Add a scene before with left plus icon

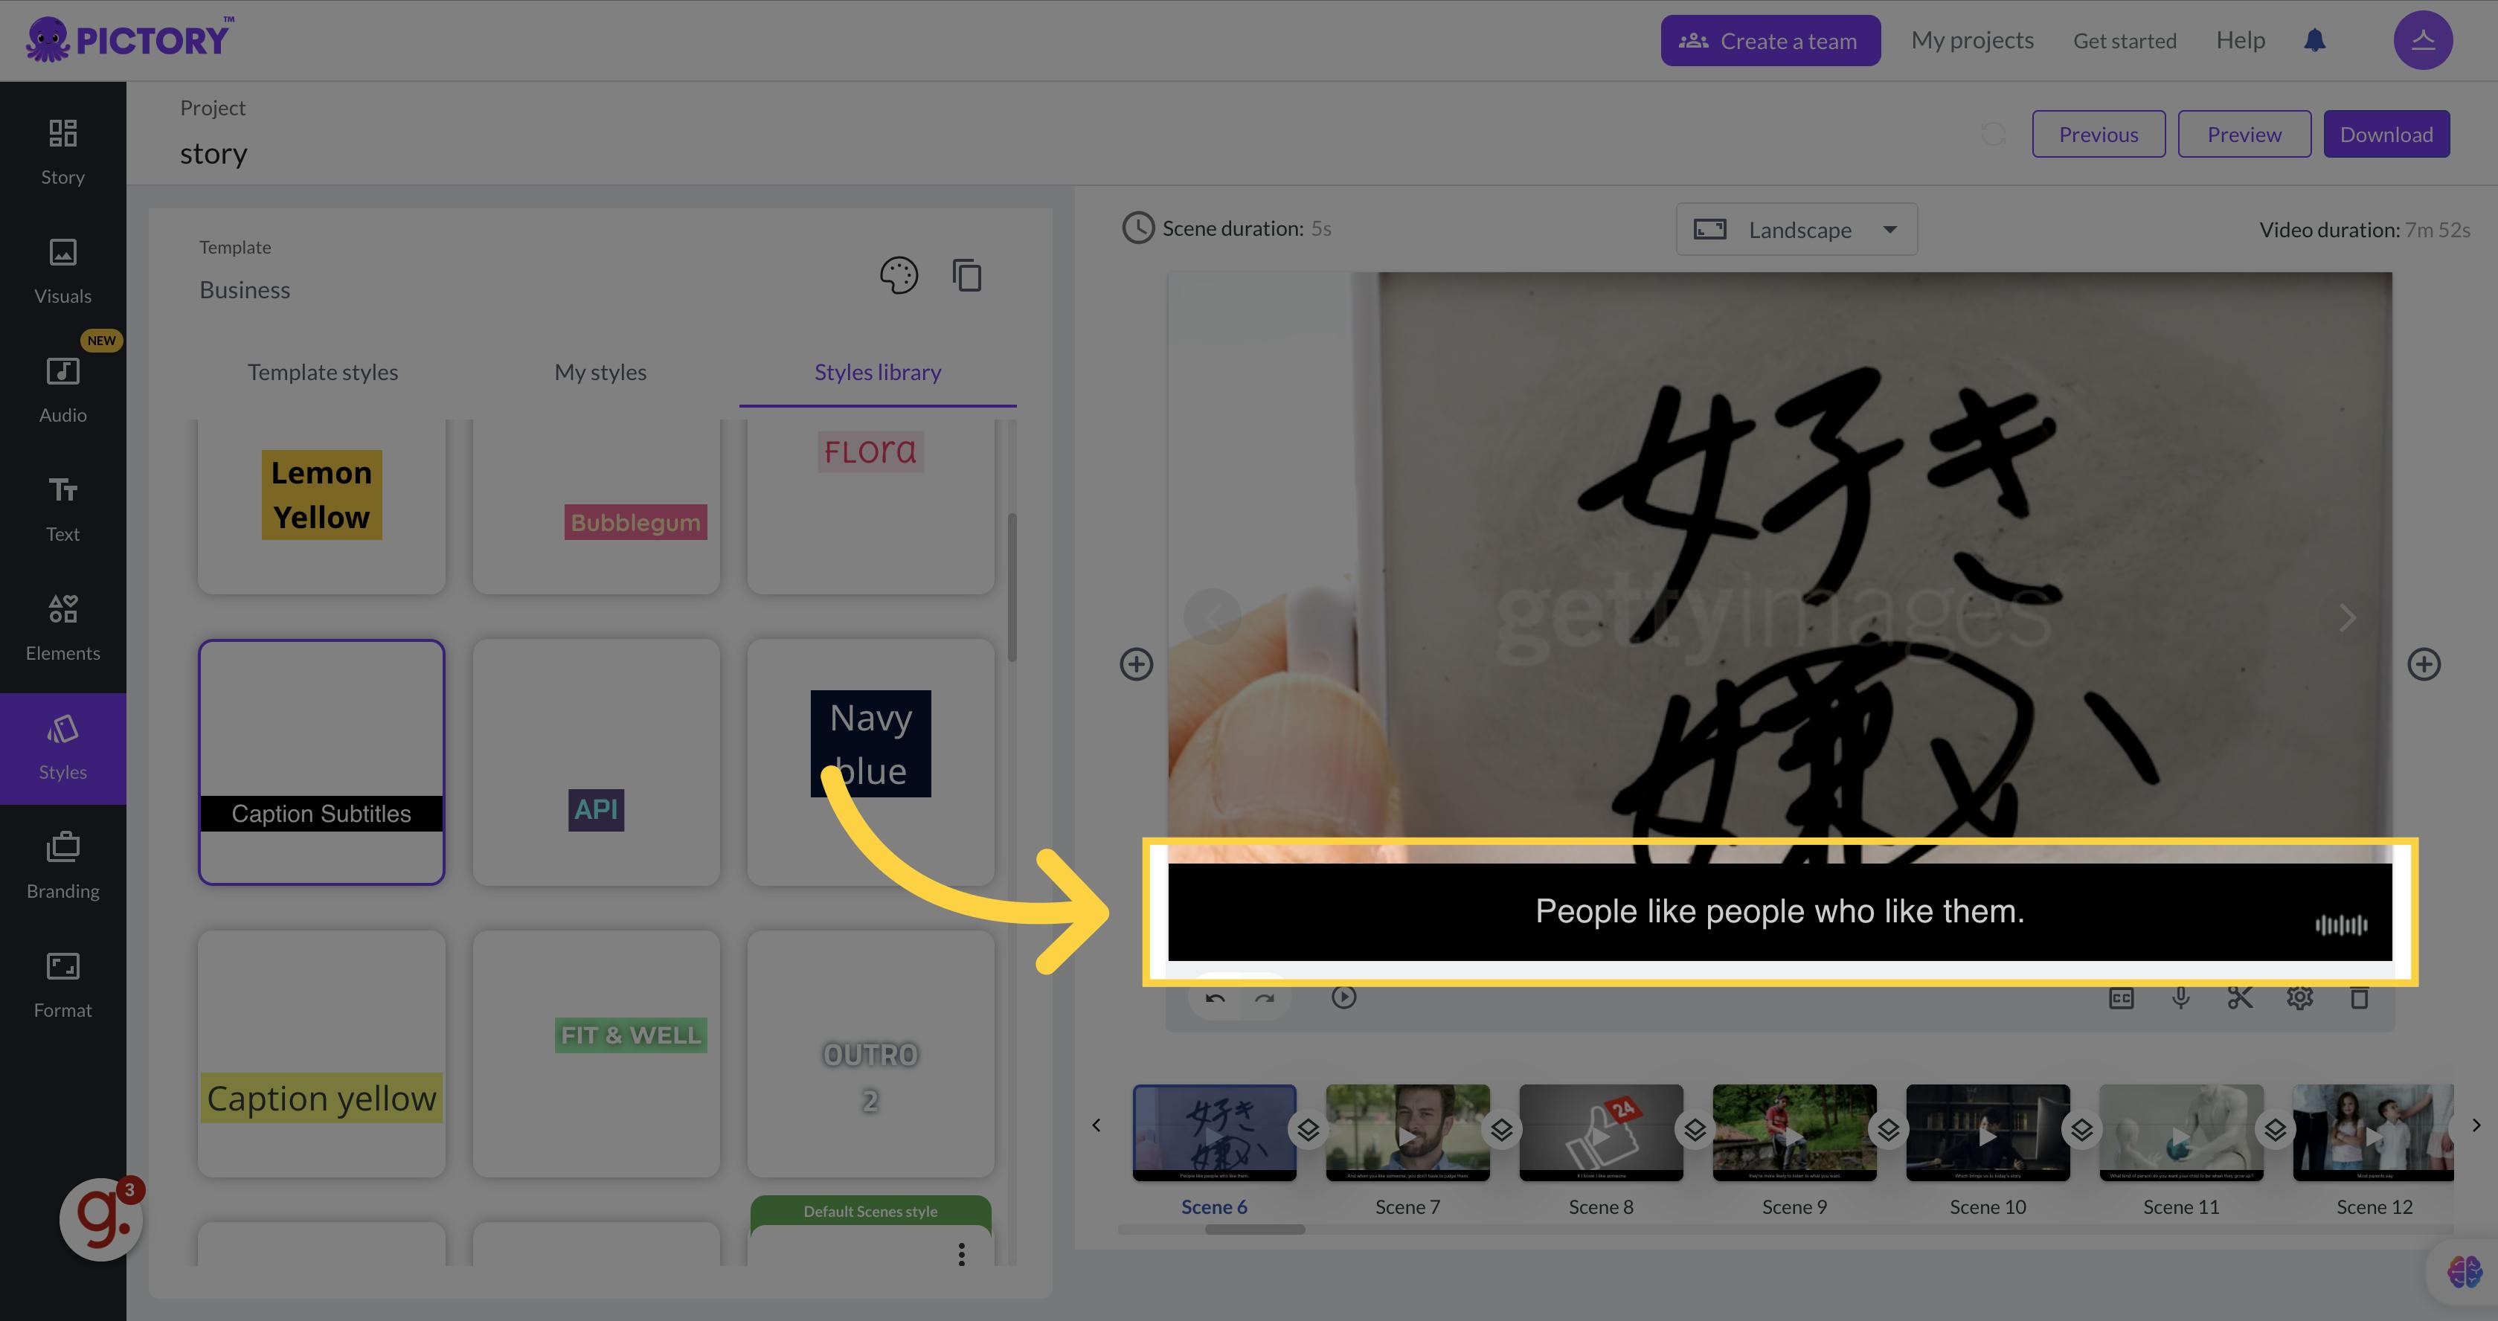click(1137, 664)
